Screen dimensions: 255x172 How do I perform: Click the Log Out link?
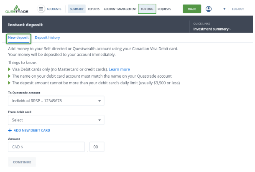238,9
